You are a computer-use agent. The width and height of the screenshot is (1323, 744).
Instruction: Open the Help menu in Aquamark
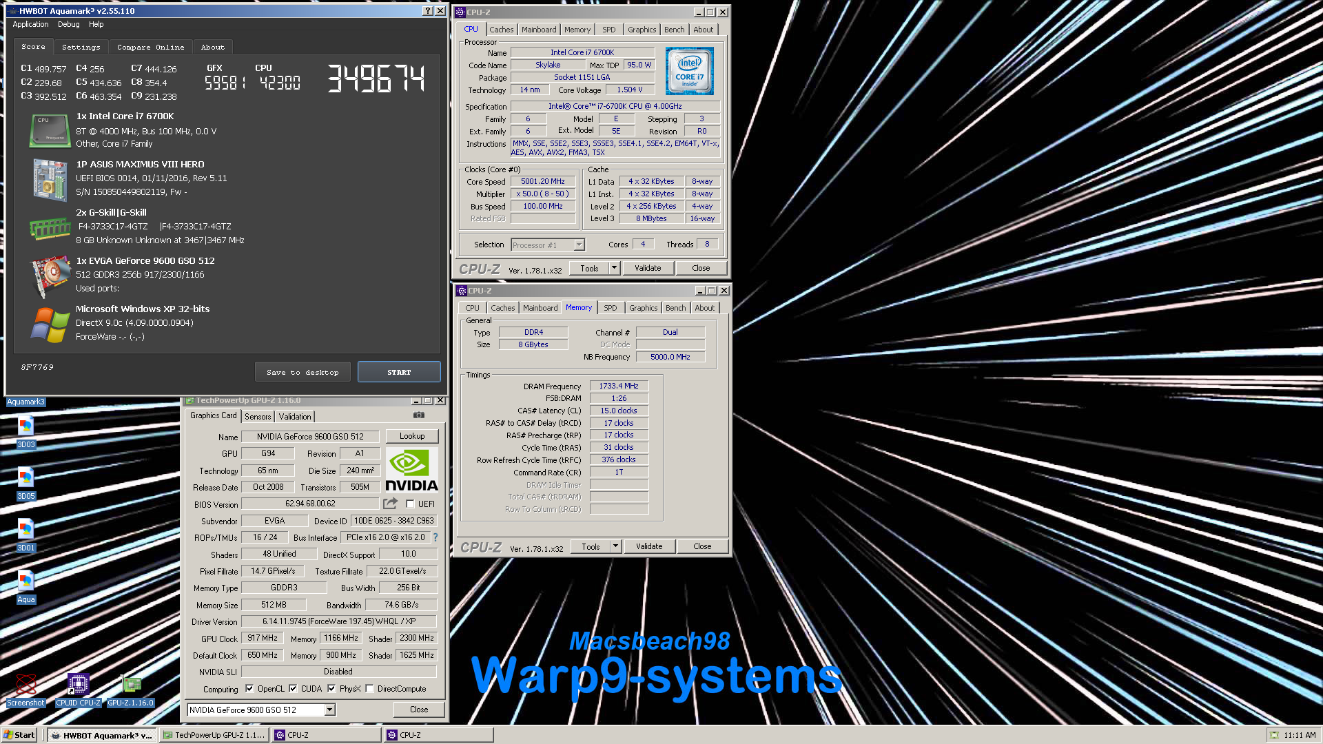[96, 24]
